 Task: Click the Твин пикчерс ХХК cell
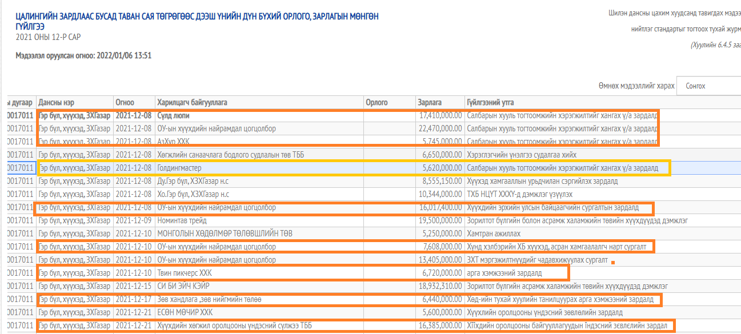185,273
